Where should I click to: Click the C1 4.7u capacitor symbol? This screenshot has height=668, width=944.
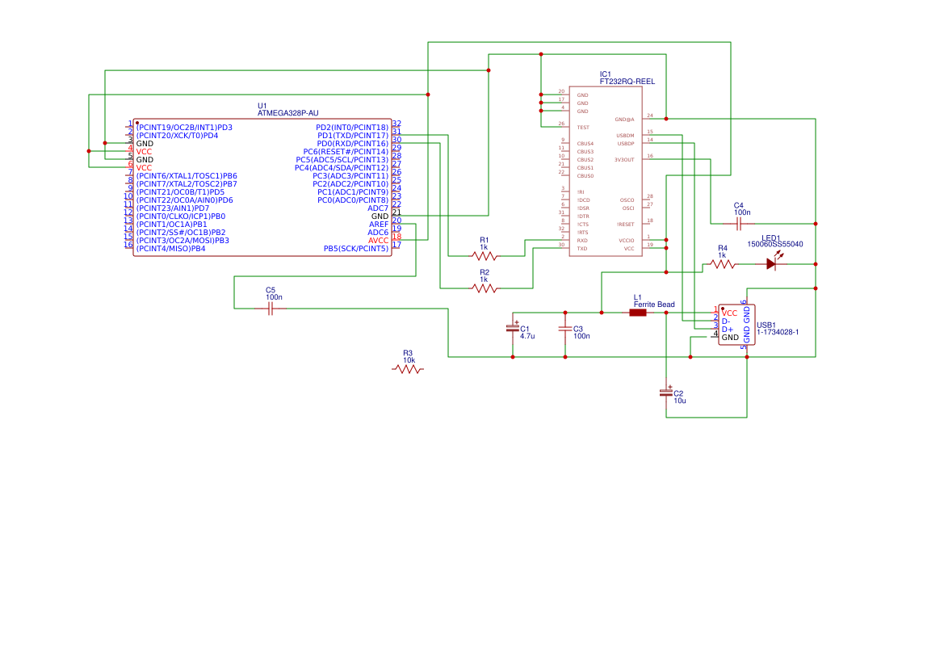(514, 327)
